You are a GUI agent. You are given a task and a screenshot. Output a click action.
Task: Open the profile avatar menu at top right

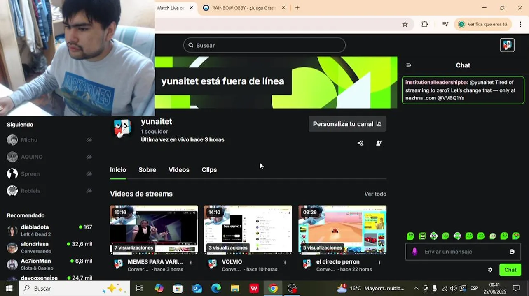507,45
